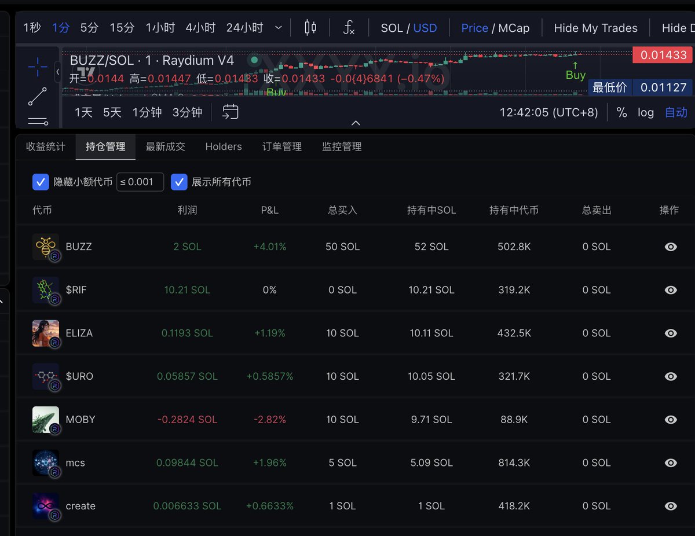Enable log scale on the price axis
The image size is (695, 536).
(x=646, y=112)
